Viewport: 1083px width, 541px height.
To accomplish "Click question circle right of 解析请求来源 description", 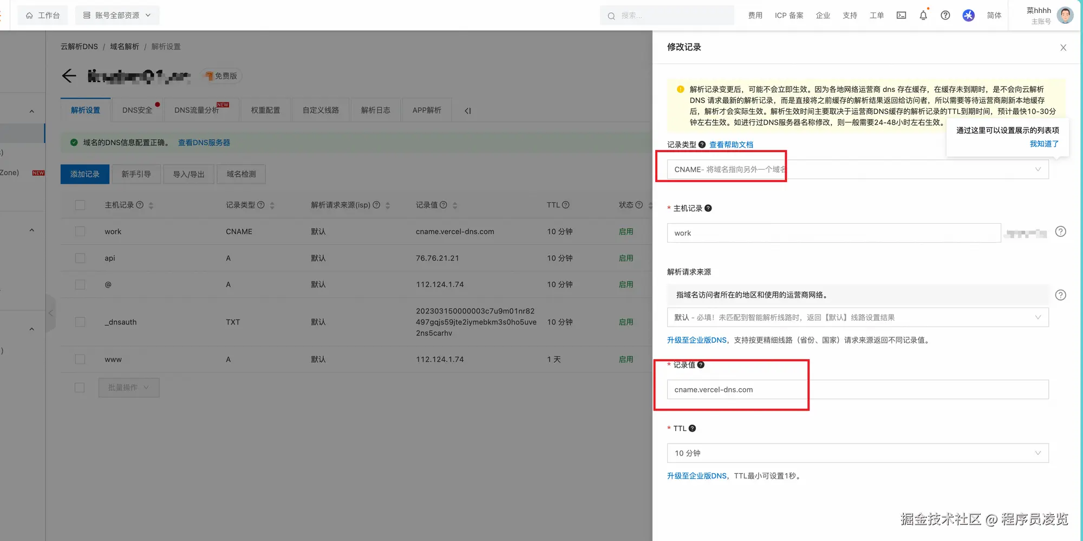I will (x=1061, y=295).
